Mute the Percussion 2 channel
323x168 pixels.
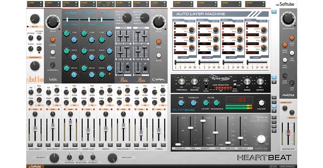pos(145,145)
